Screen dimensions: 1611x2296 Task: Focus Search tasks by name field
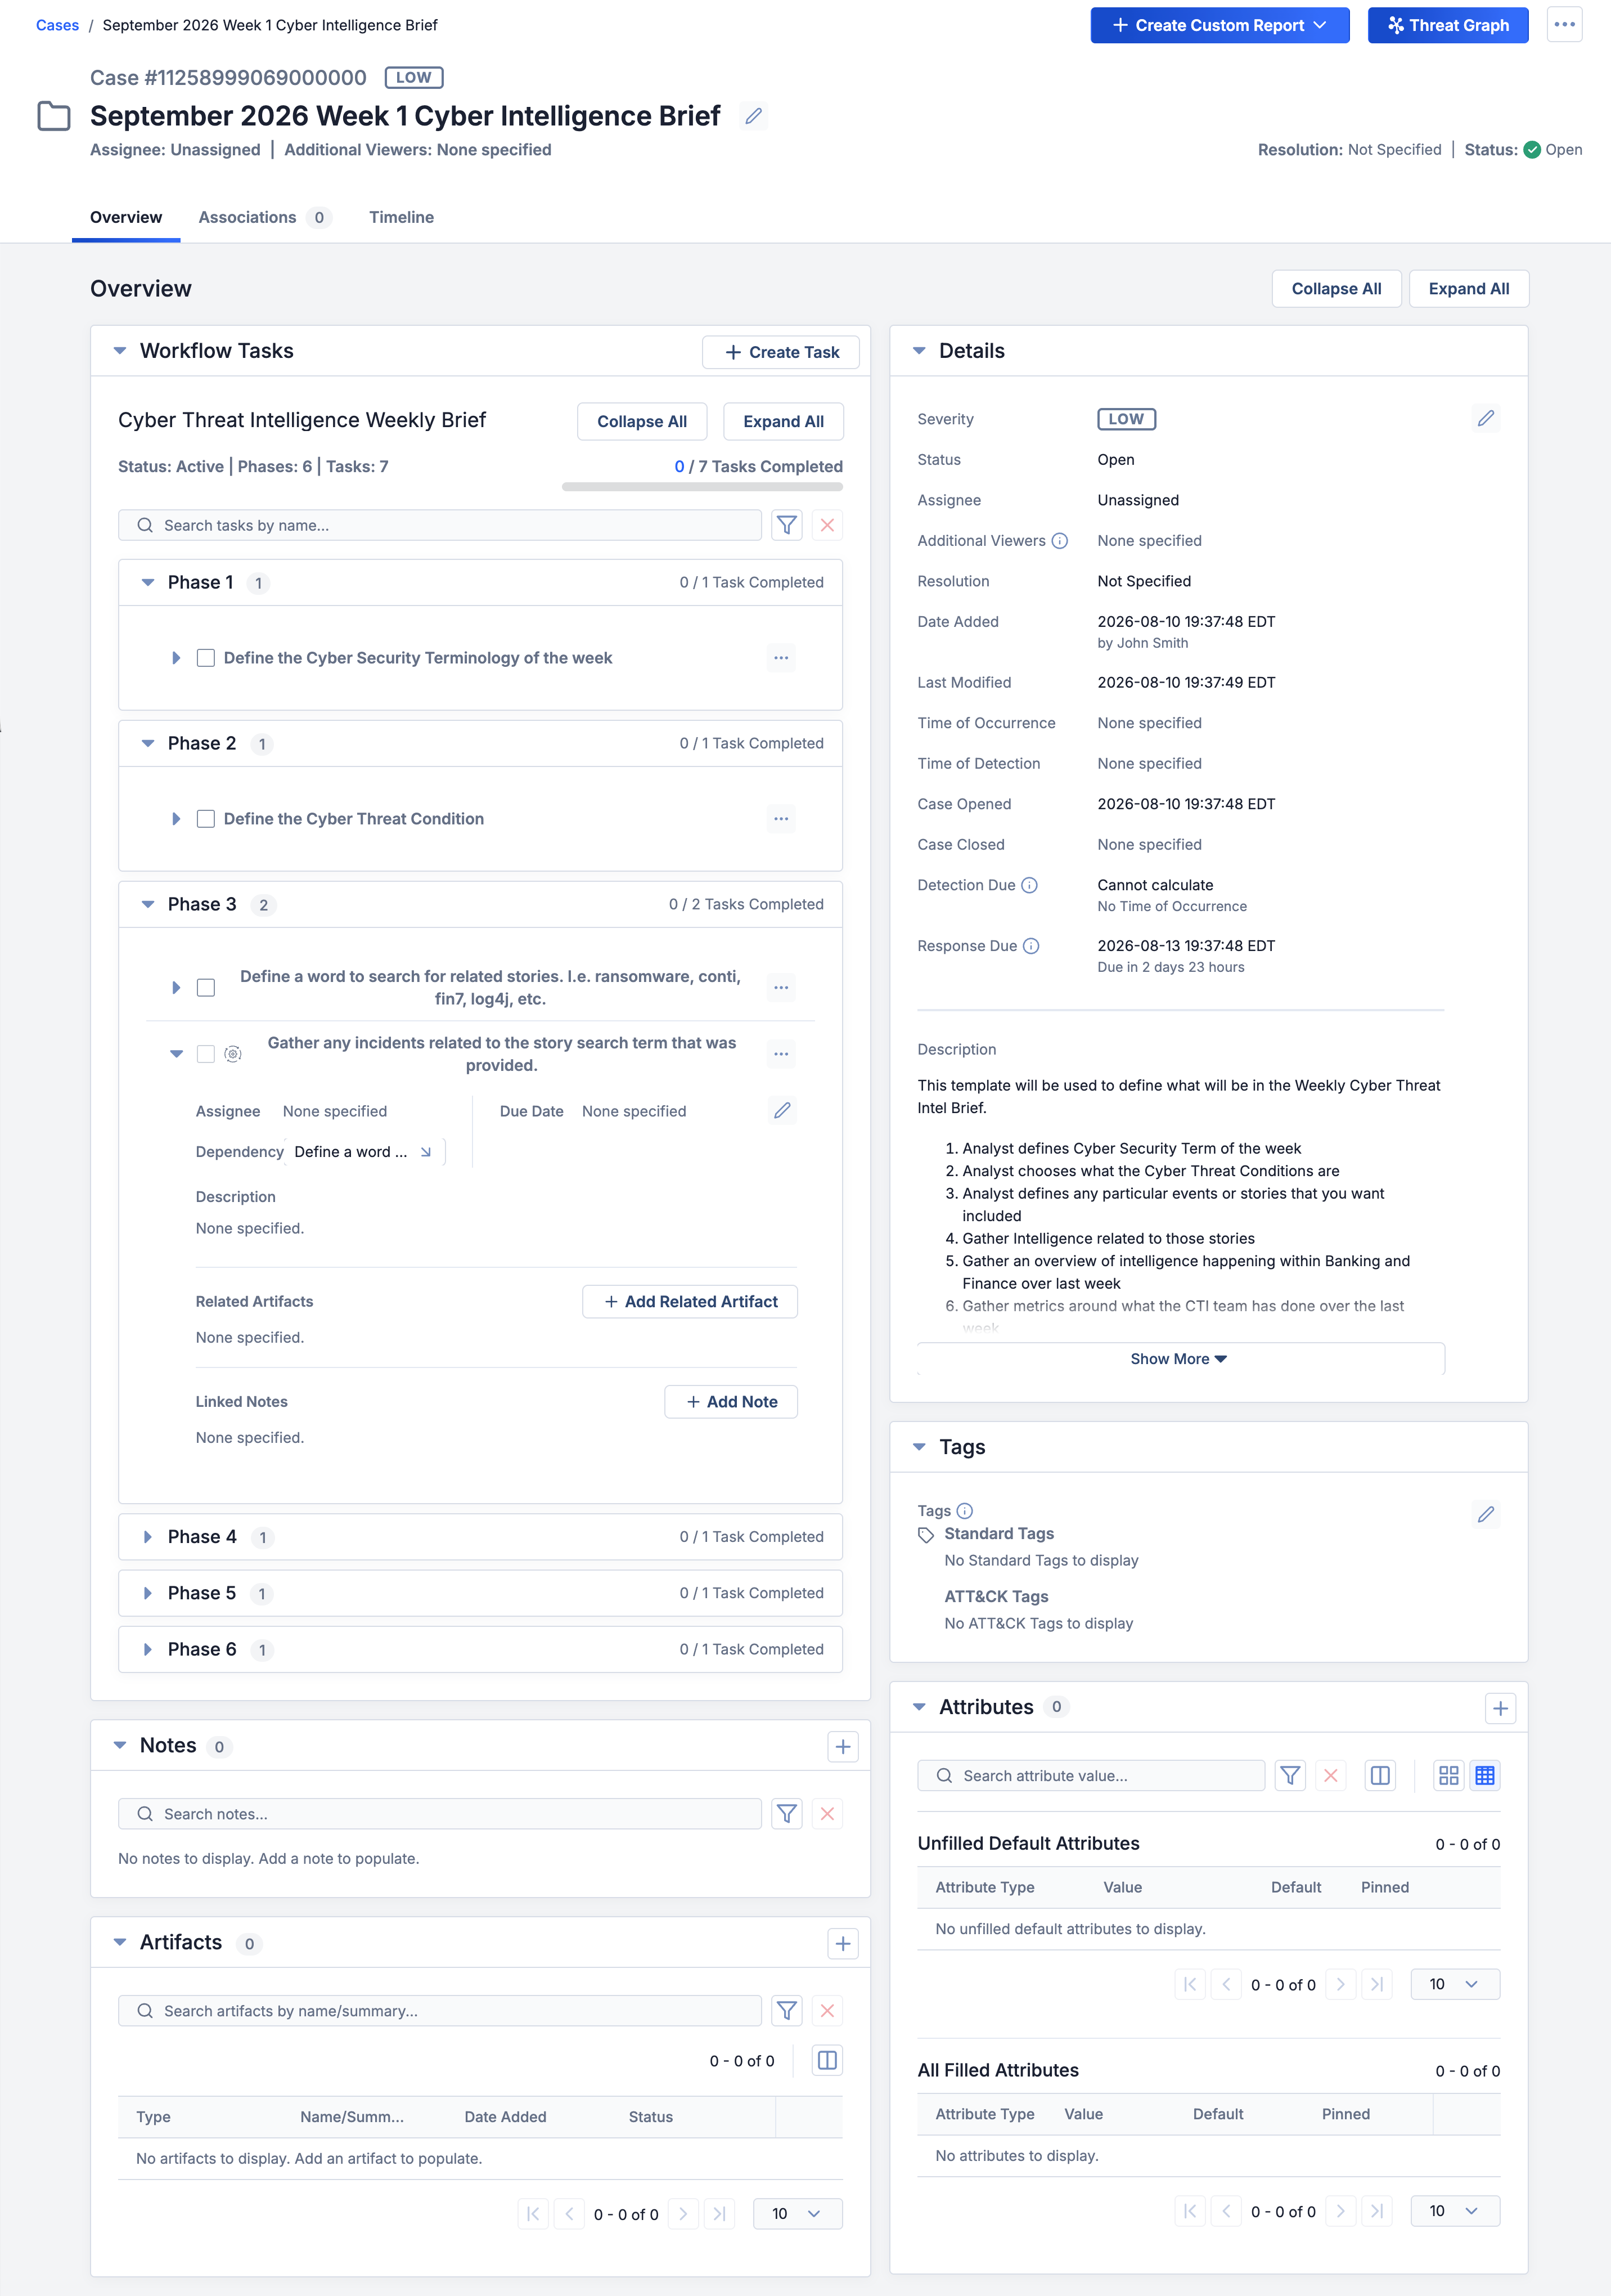click(x=440, y=525)
